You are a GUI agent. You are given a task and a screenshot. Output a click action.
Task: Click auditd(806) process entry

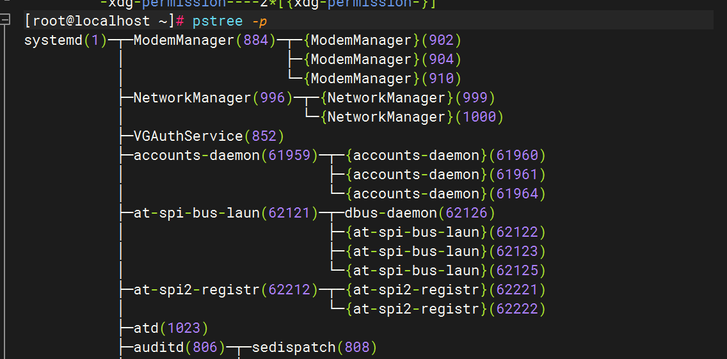[179, 347]
